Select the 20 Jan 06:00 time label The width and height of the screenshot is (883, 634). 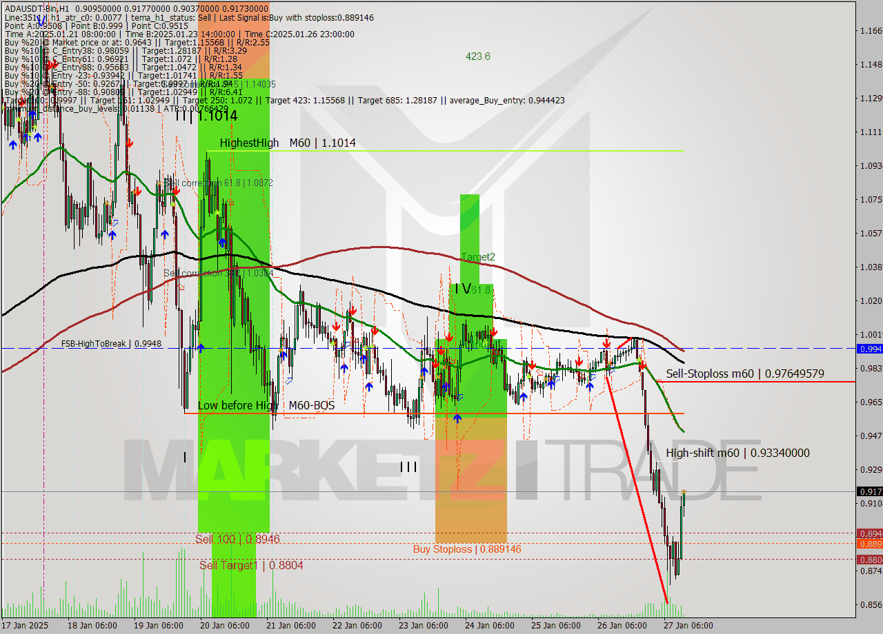[224, 626]
